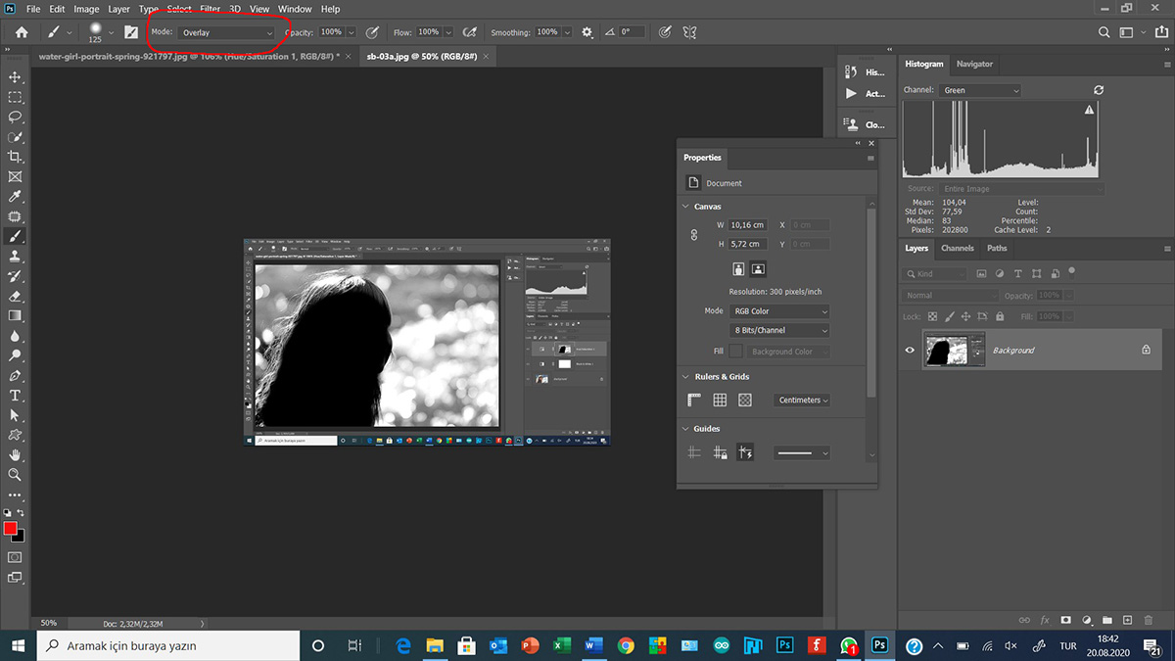Open the Filter menu
The width and height of the screenshot is (1175, 661).
click(x=210, y=9)
